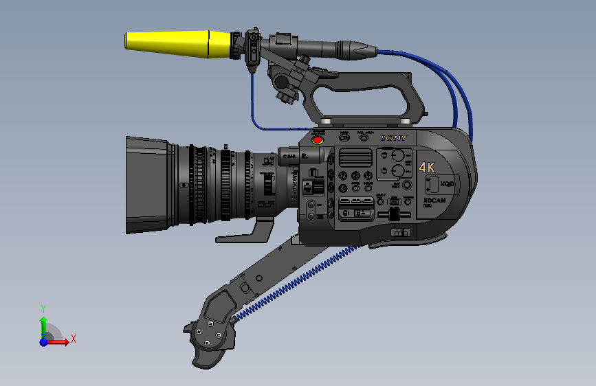Select the lens support foot under lens
Image resolution: width=596 pixels, height=386 pixels.
pyautogui.click(x=247, y=231)
